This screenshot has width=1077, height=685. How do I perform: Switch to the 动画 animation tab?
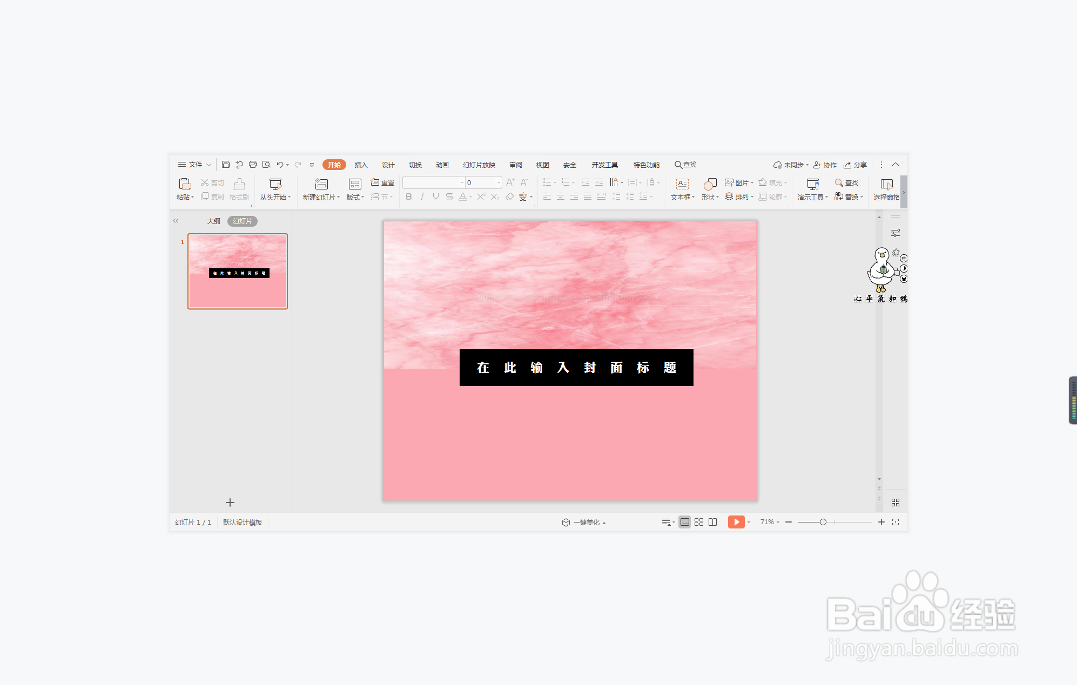click(x=442, y=165)
